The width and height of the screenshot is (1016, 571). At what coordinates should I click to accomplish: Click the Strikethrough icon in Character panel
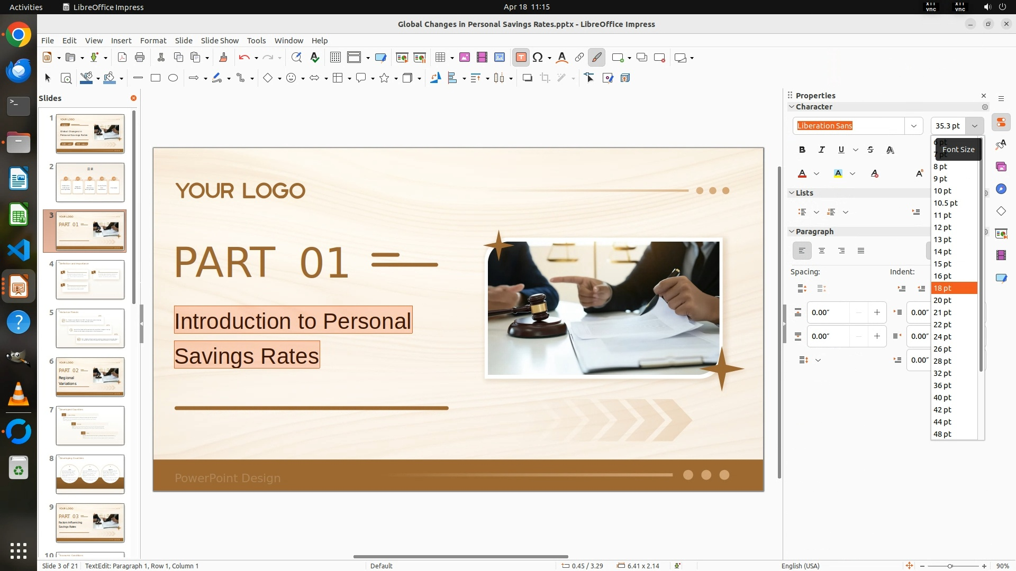[x=870, y=150]
